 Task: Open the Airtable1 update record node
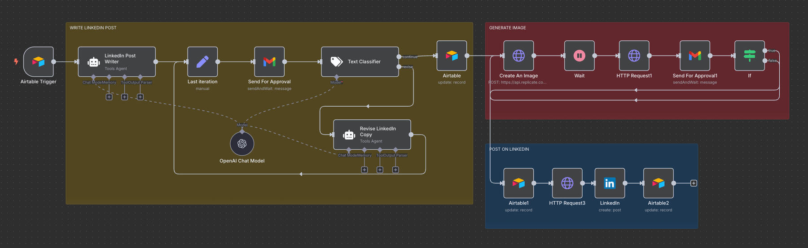pos(518,183)
